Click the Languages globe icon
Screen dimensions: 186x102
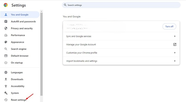pos(6,72)
